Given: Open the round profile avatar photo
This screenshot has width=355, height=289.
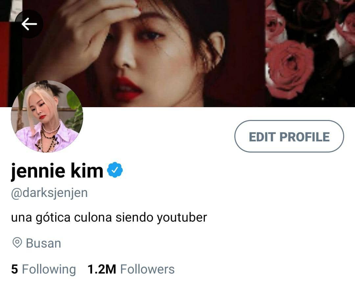Looking at the screenshot, I should coord(47,116).
